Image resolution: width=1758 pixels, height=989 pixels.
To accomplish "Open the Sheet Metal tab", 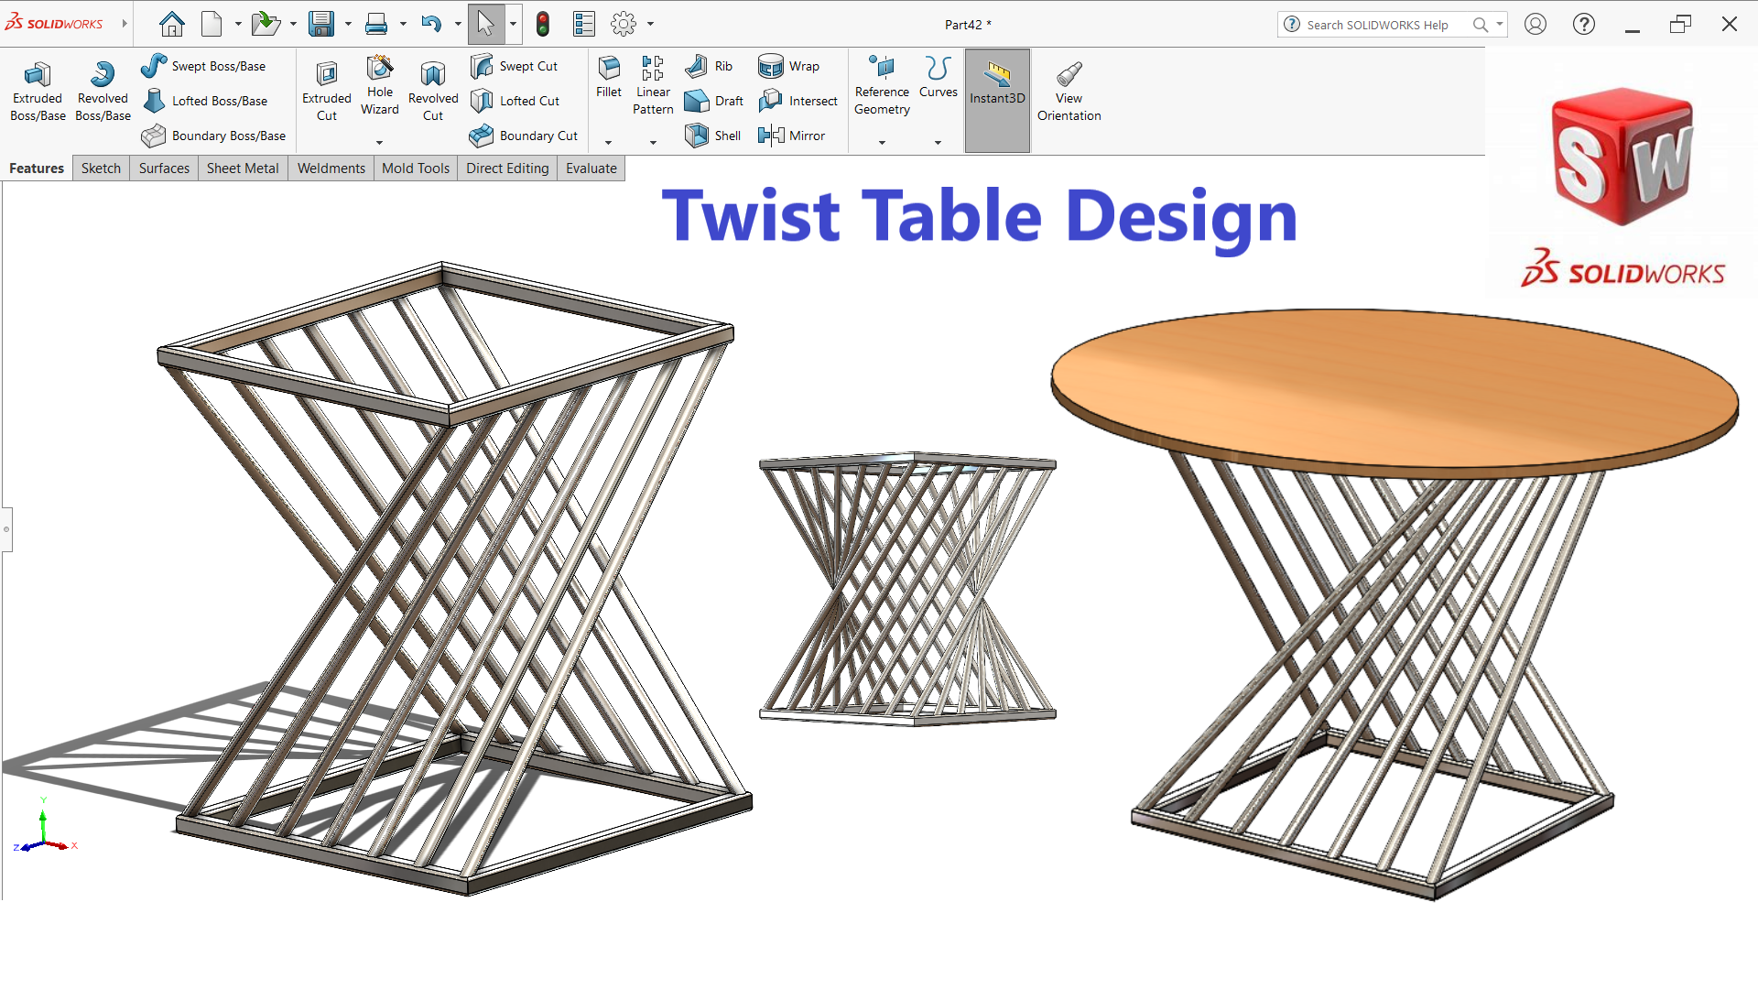I will (x=243, y=168).
